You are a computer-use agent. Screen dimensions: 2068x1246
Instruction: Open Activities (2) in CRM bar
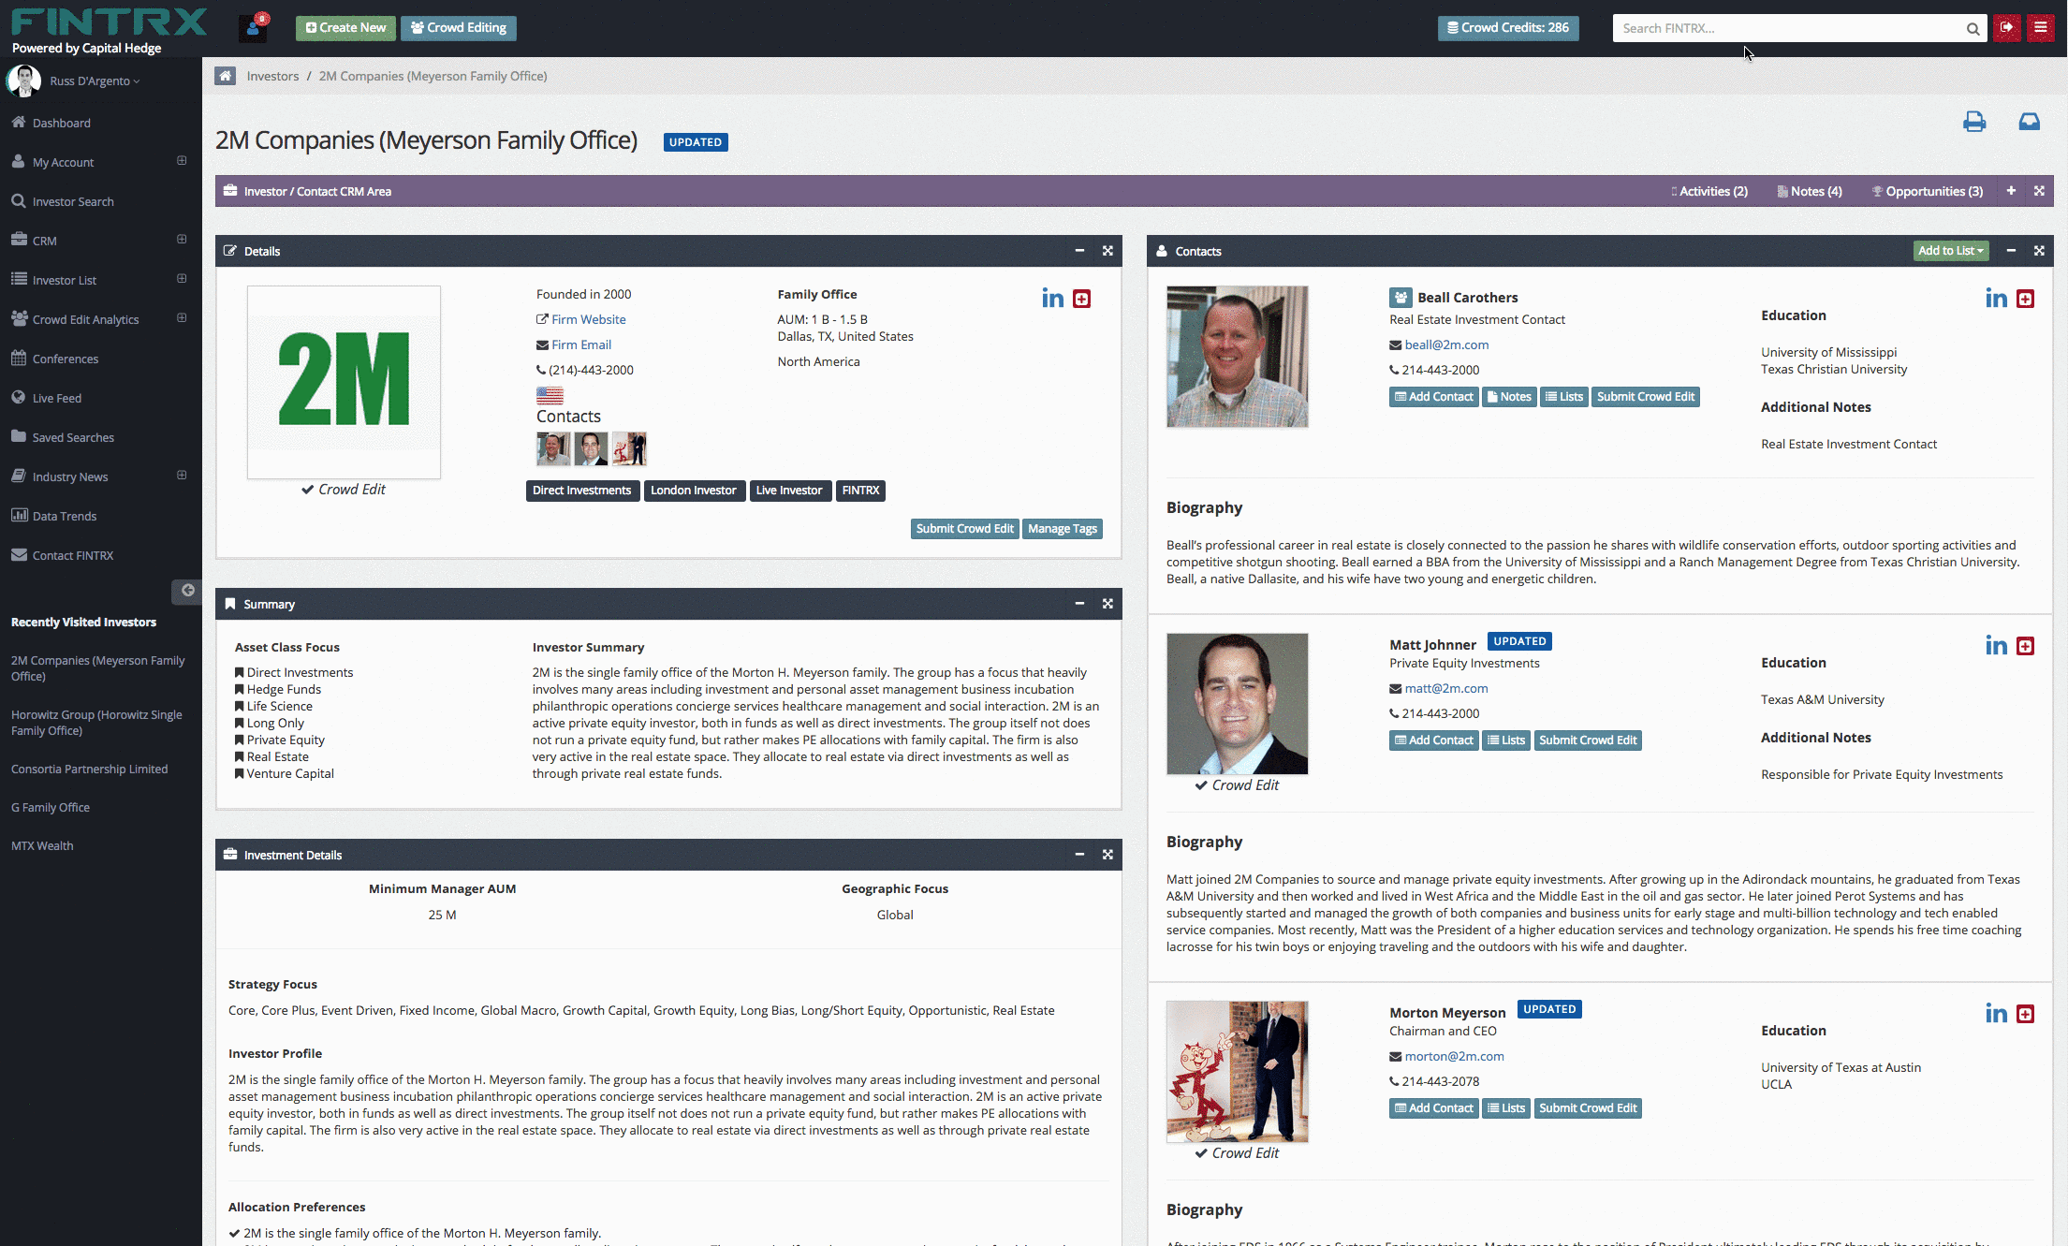[1709, 191]
